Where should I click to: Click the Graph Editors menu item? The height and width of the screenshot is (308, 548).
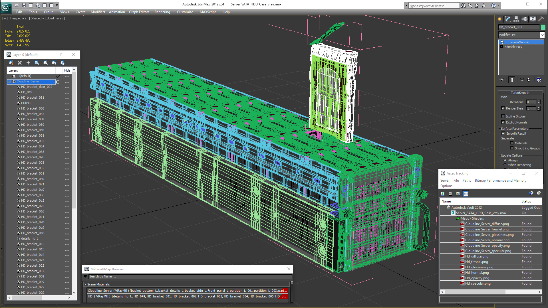(139, 12)
